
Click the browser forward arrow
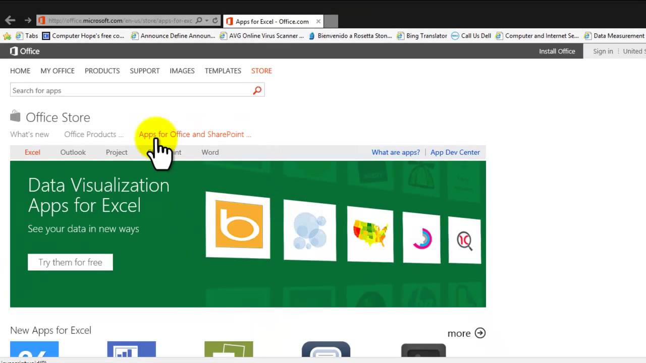pos(28,21)
